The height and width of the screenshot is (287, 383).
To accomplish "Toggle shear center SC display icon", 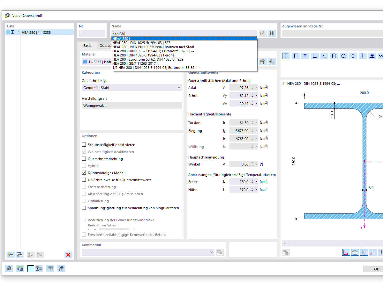I will 373,252.
